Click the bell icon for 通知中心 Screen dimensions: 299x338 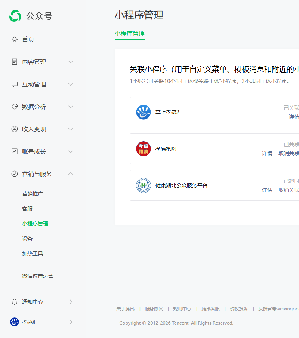click(x=15, y=302)
